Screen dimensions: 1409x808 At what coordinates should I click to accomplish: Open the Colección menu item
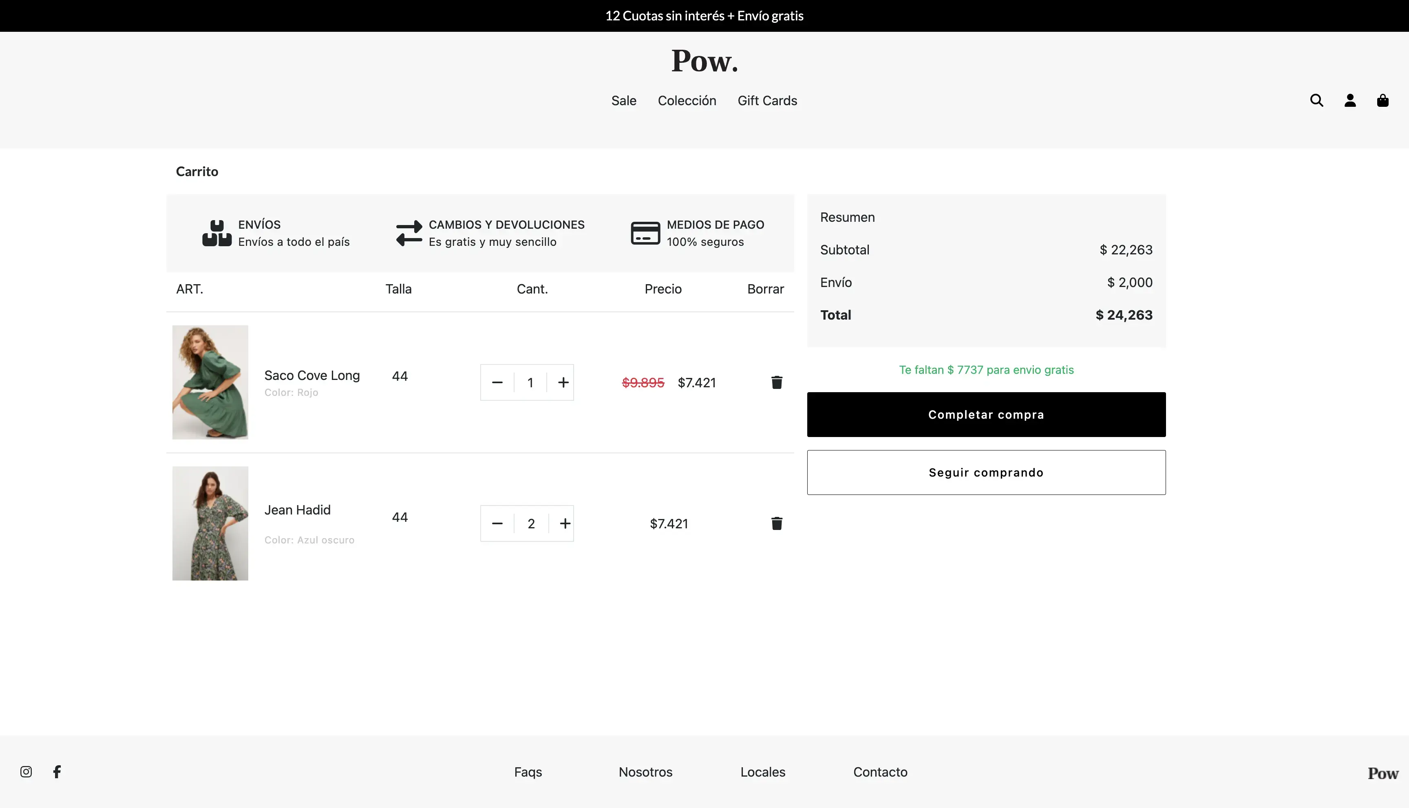point(687,100)
